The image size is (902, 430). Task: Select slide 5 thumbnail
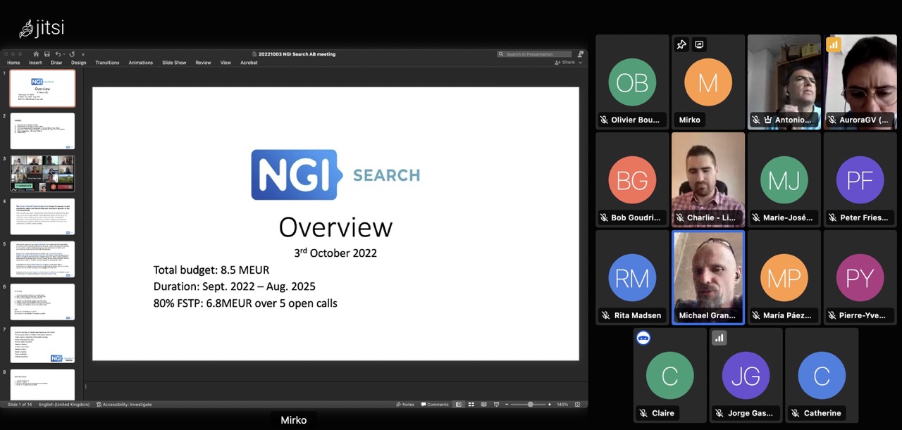42,259
